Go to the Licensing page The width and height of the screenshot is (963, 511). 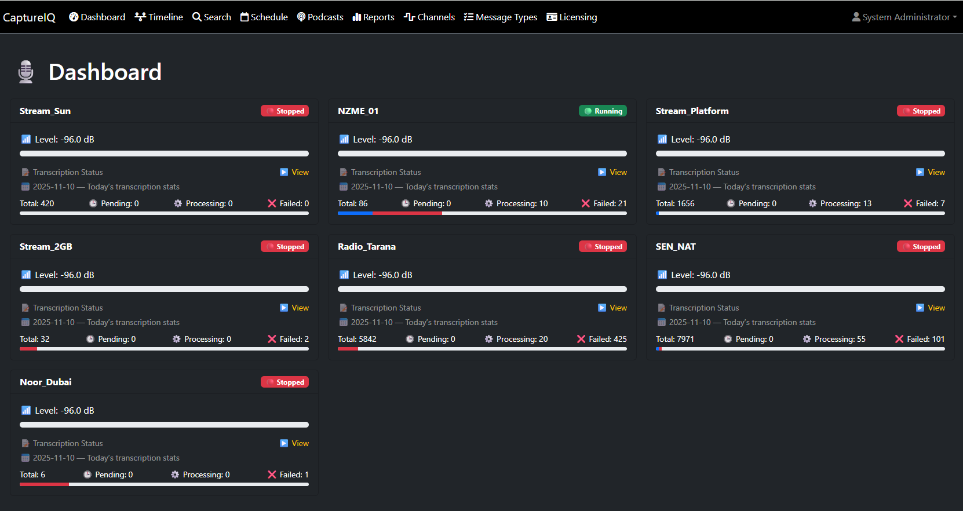point(571,17)
